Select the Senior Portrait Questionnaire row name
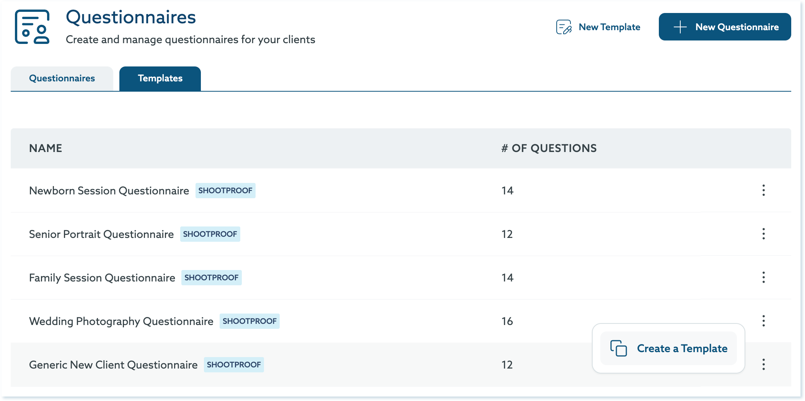Viewport: 805px width, 401px height. [x=101, y=234]
